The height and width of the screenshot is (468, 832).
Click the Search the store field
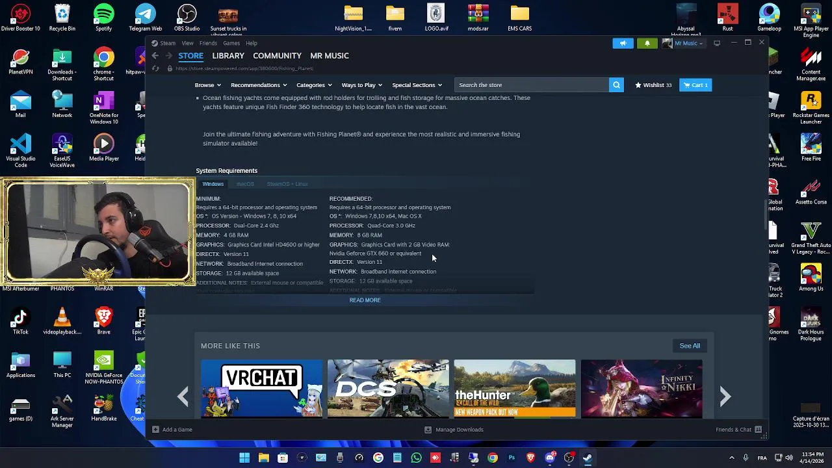(532, 85)
